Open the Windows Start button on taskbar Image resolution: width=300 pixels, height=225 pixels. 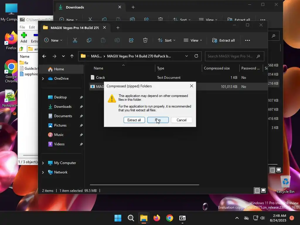[118, 218]
